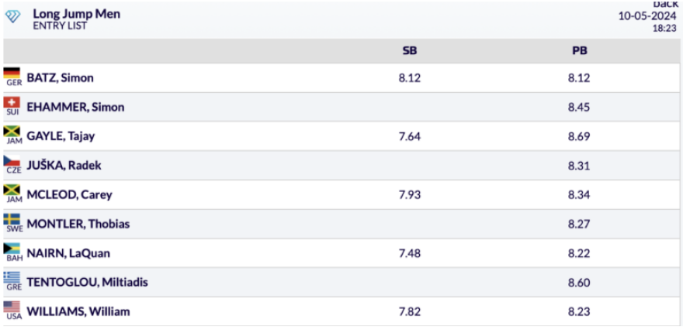
Task: Click the Jamaican flag beside MCLEOD
Action: click(x=12, y=192)
